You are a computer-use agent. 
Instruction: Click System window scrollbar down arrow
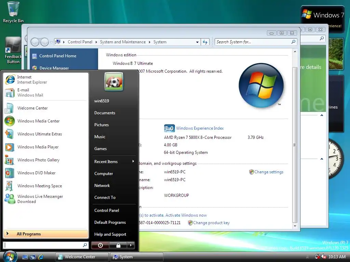[295, 226]
